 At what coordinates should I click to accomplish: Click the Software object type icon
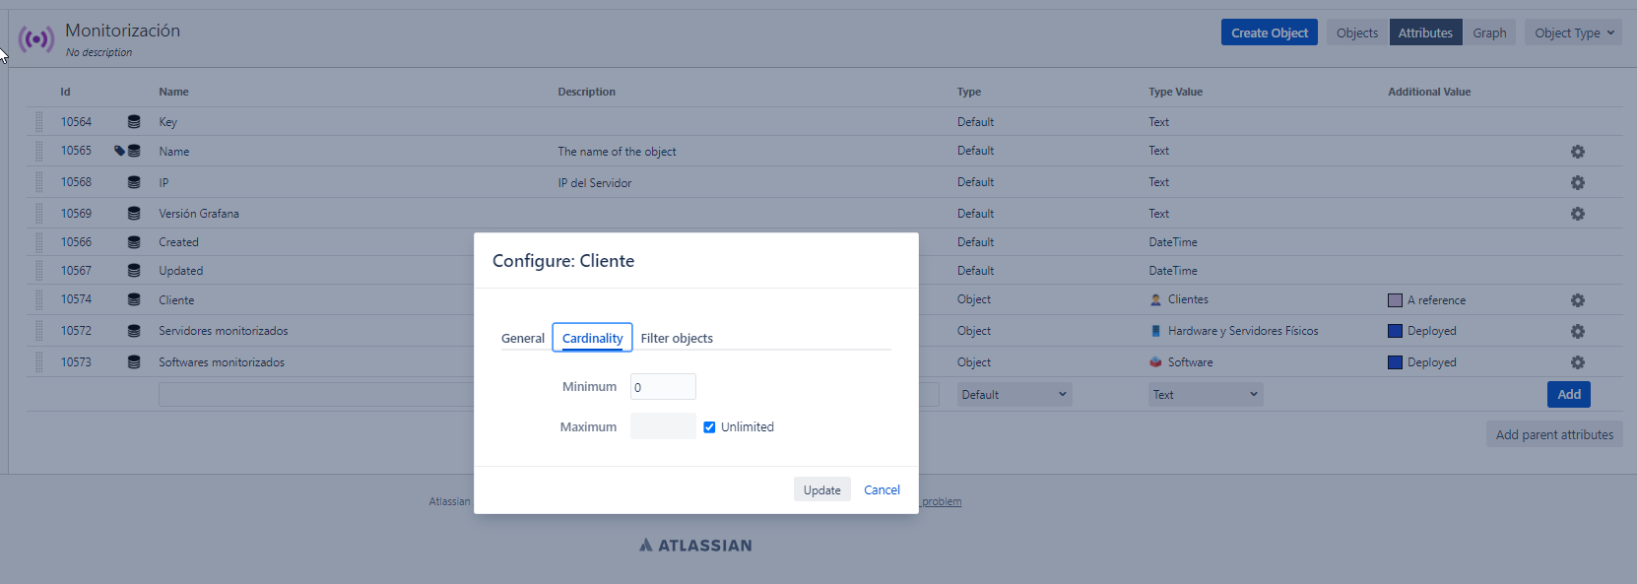tap(1156, 362)
